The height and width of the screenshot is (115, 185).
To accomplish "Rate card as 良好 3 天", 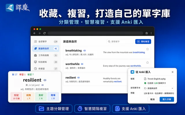I will pyautogui.click(x=41, y=97).
